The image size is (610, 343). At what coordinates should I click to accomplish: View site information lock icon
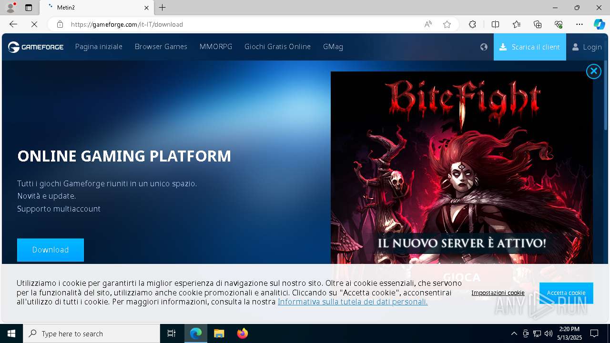coord(60,24)
